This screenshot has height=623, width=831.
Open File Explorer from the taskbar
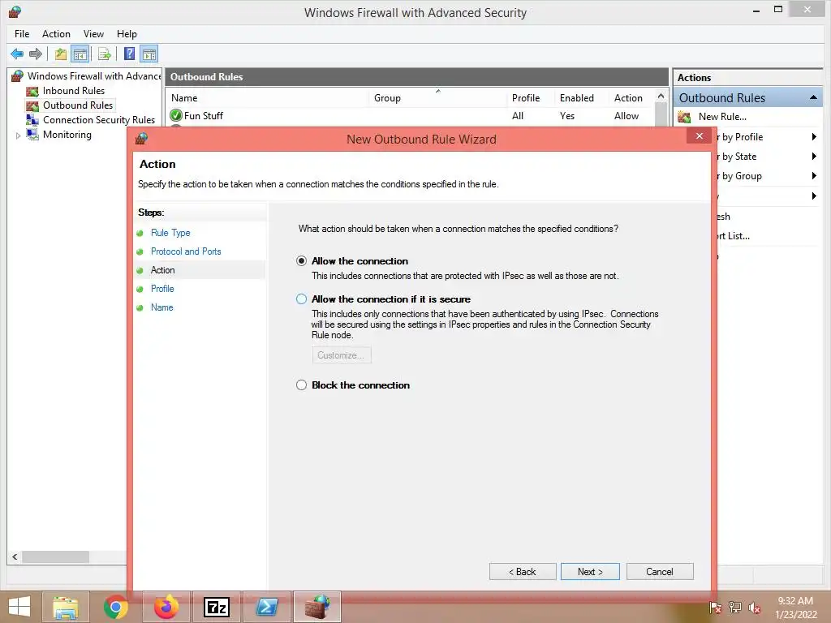click(x=66, y=607)
